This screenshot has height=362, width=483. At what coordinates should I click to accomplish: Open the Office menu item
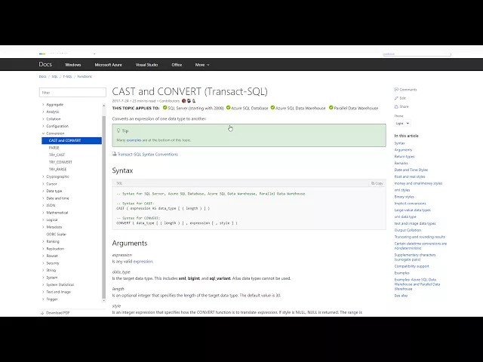point(177,65)
